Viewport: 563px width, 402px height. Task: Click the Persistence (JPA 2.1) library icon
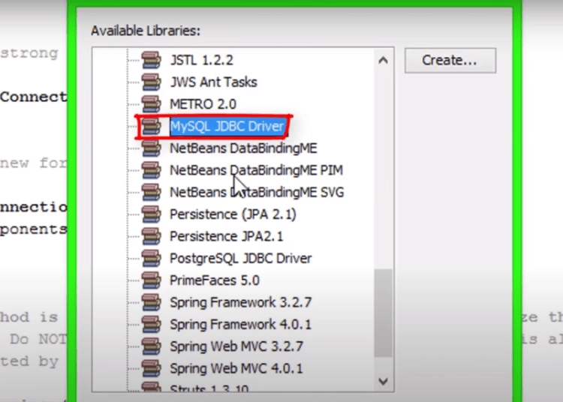click(151, 214)
